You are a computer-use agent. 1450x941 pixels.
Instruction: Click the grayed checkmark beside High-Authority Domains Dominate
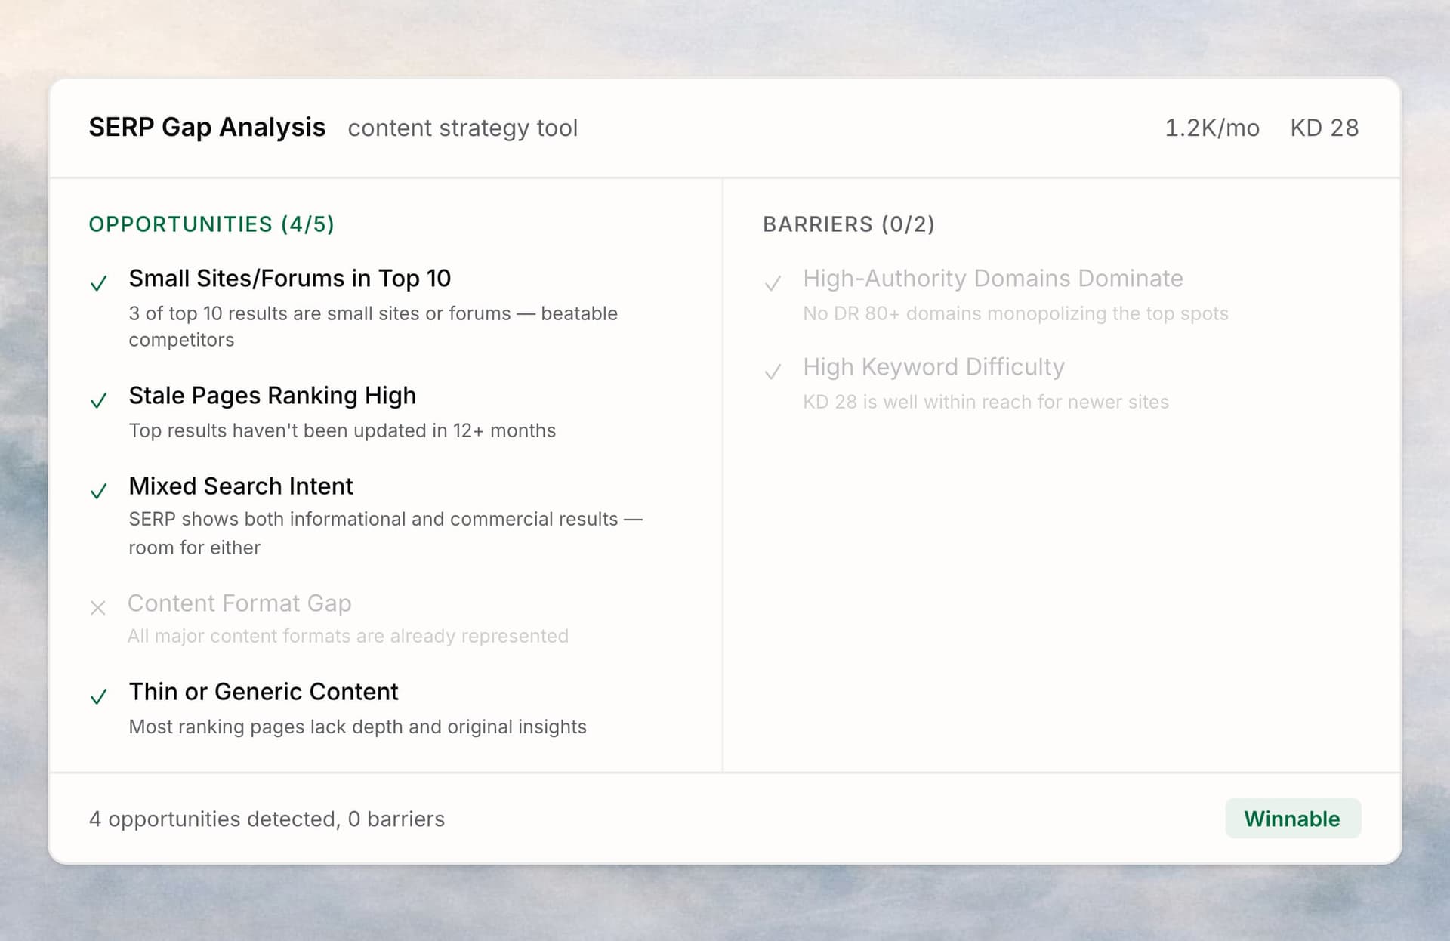pyautogui.click(x=773, y=283)
